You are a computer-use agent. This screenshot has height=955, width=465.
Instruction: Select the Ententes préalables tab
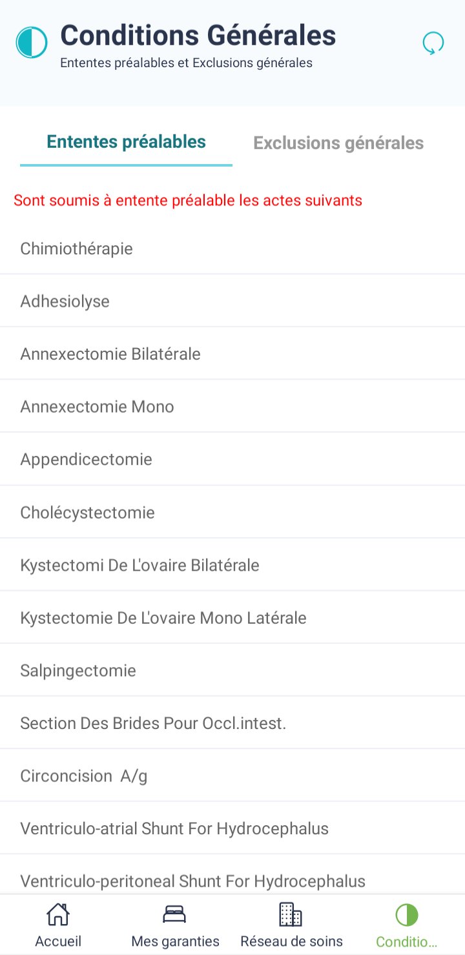tap(127, 141)
